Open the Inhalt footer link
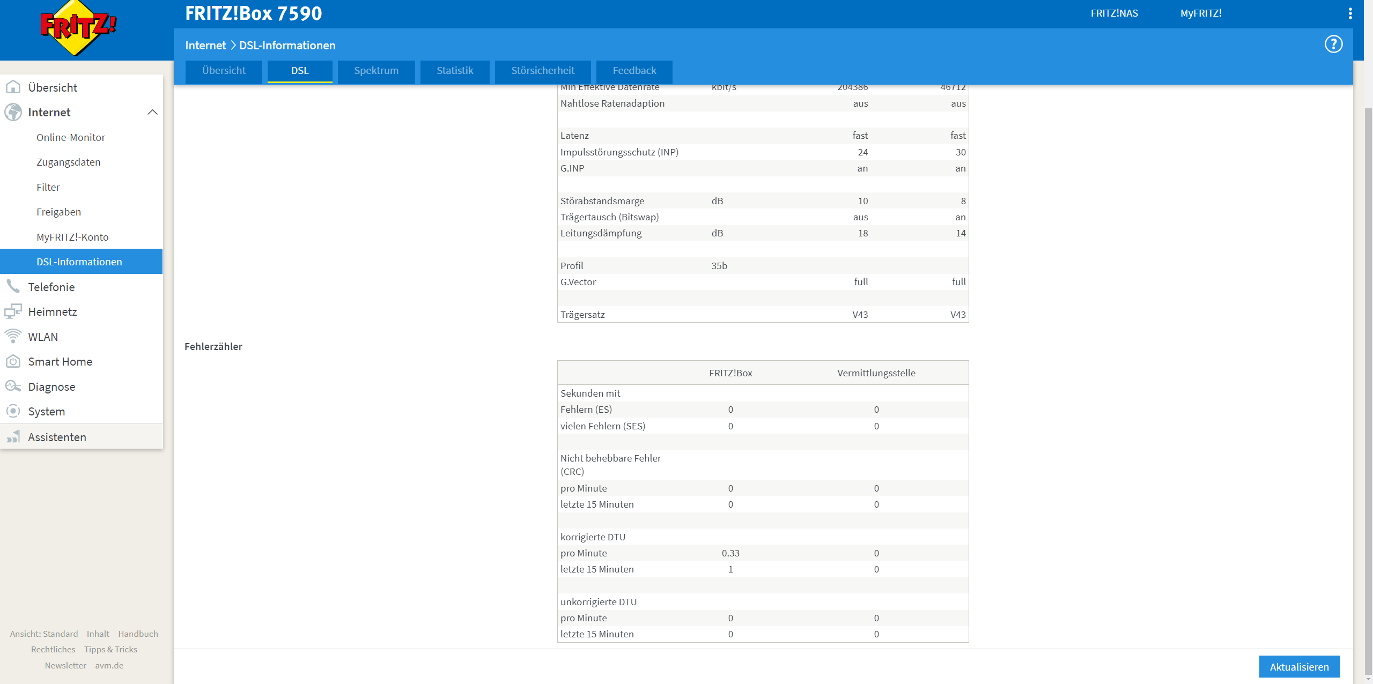The image size is (1373, 684). 98,634
